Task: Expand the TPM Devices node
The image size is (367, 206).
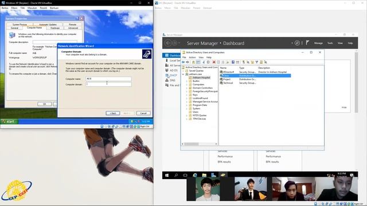Action: point(187,119)
